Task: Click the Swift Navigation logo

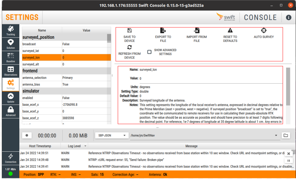Action: click(226, 17)
